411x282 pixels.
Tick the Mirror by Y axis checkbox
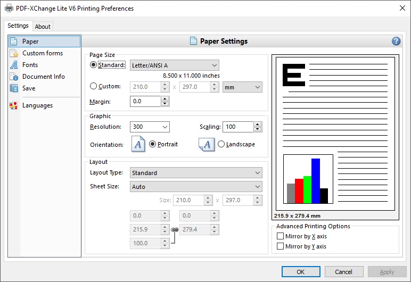[280, 246]
